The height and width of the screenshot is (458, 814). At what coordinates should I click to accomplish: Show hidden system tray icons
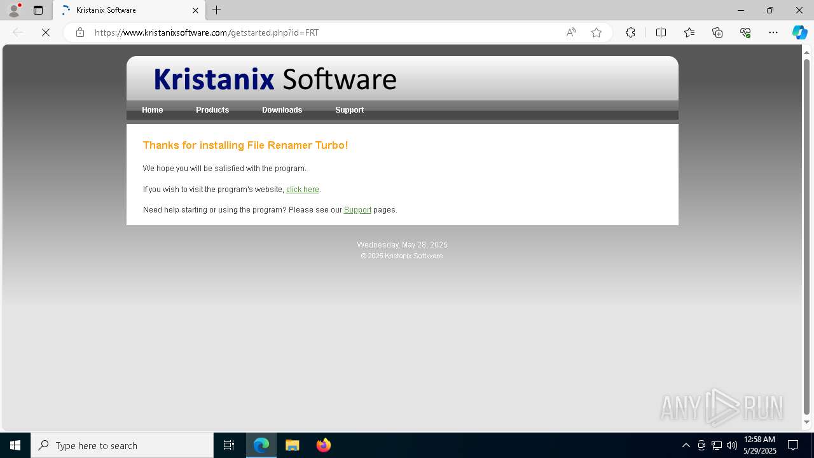[x=686, y=445]
